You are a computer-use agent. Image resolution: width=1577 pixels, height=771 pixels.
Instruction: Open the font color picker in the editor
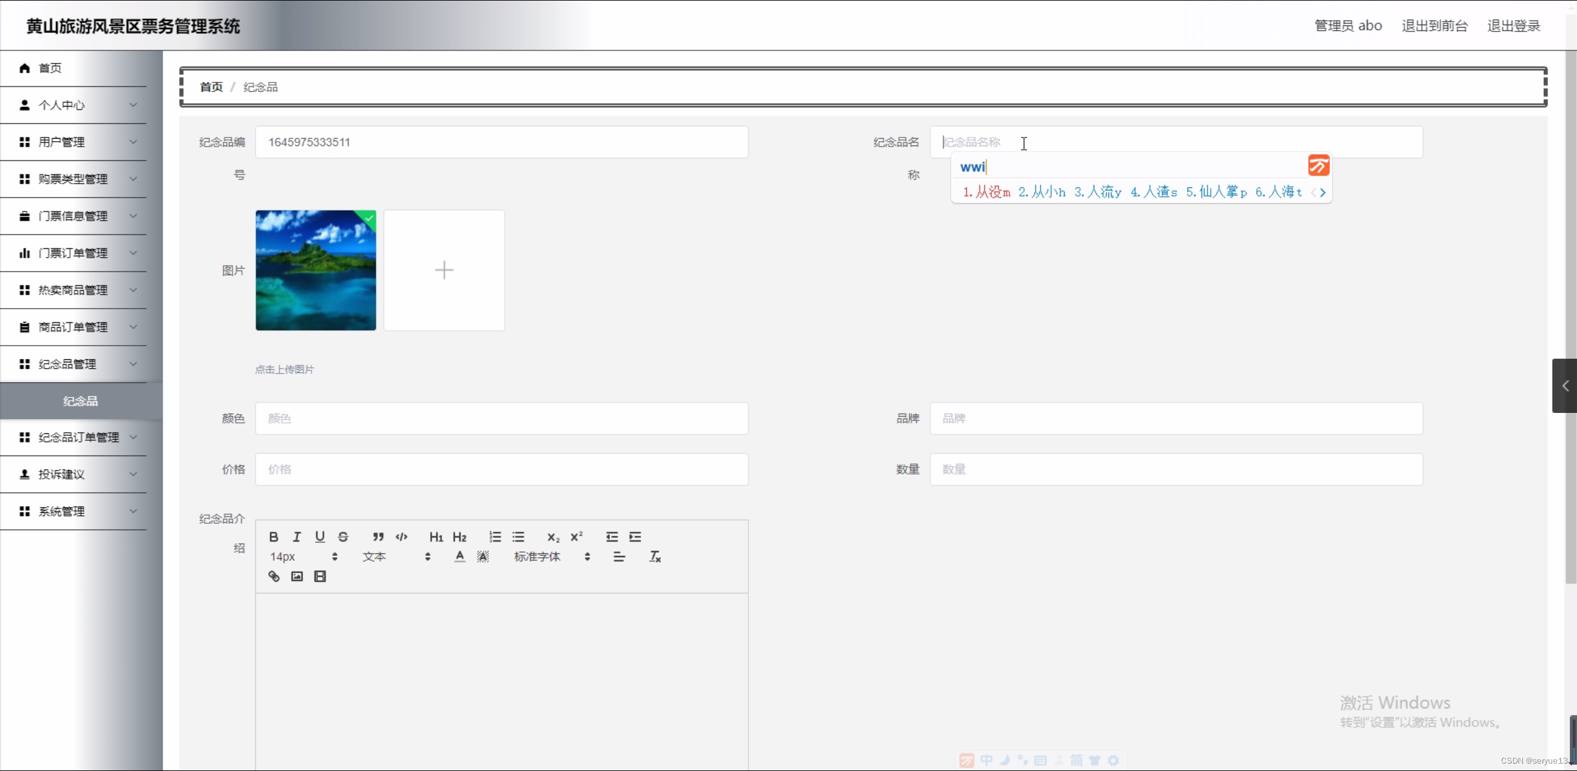tap(459, 556)
